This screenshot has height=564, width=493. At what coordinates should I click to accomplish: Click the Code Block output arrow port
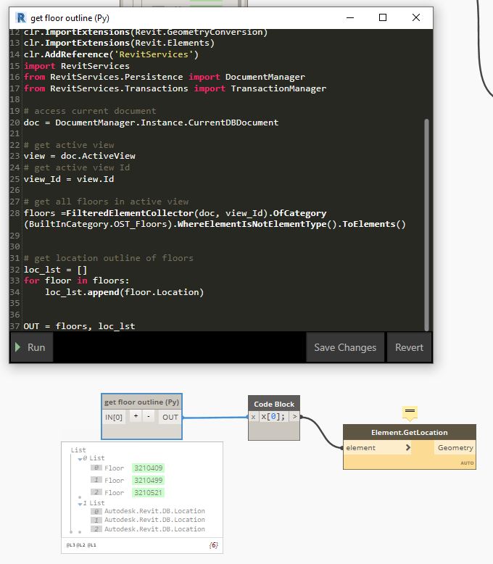click(x=295, y=417)
